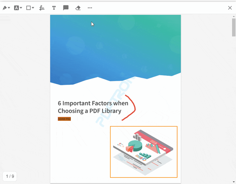The width and height of the screenshot is (236, 184).
Task: Select the highlighted ADAM PEZ annotation
Action: (x=64, y=119)
